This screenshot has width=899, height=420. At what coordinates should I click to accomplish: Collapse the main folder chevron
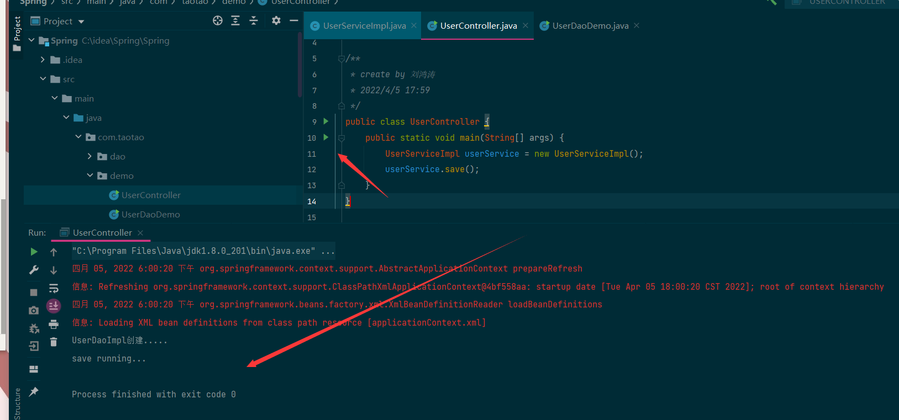[x=55, y=98]
